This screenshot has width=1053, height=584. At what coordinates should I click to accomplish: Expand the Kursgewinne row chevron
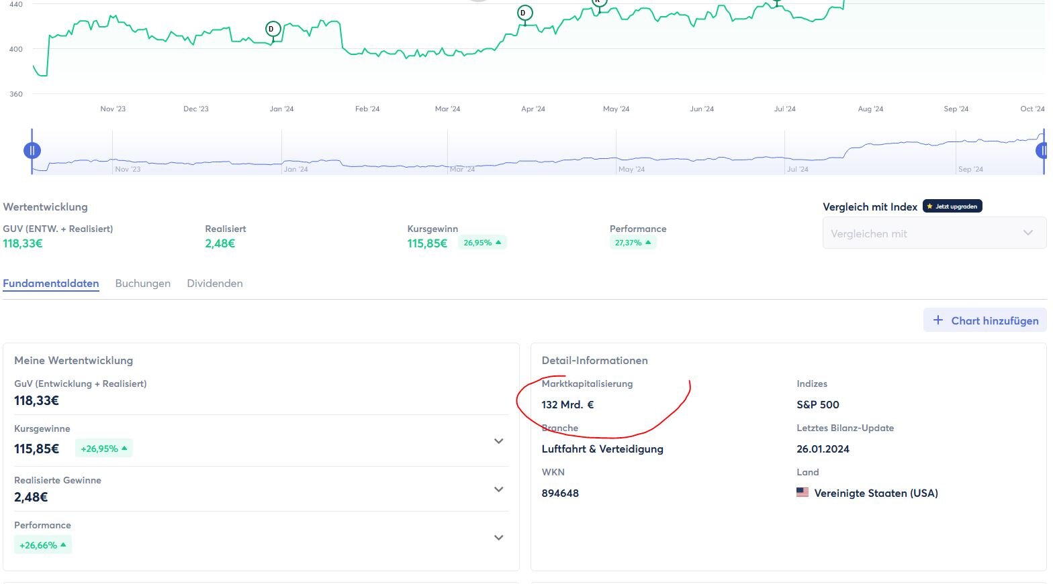[x=498, y=441]
